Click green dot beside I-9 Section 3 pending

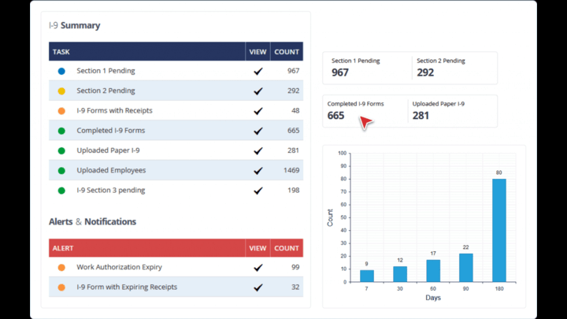tap(61, 190)
